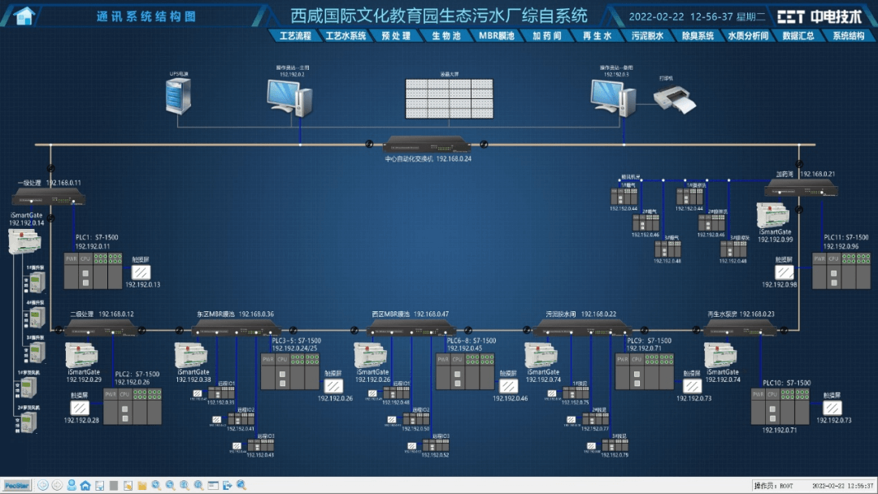This screenshot has width=878, height=494.
Task: Go to the 污泥脱水 tab
Action: 647,36
